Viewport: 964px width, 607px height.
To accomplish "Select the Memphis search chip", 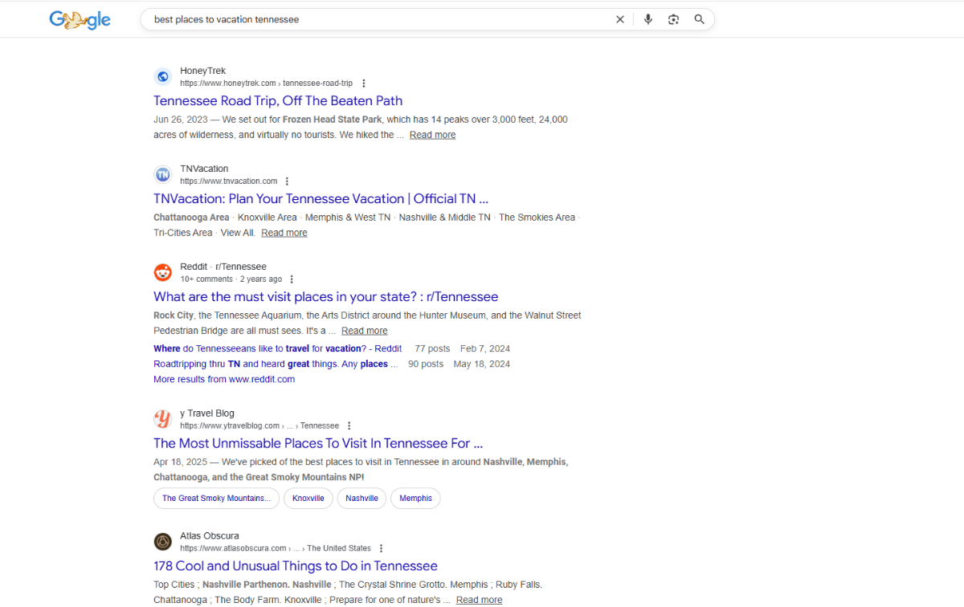I will pos(415,498).
